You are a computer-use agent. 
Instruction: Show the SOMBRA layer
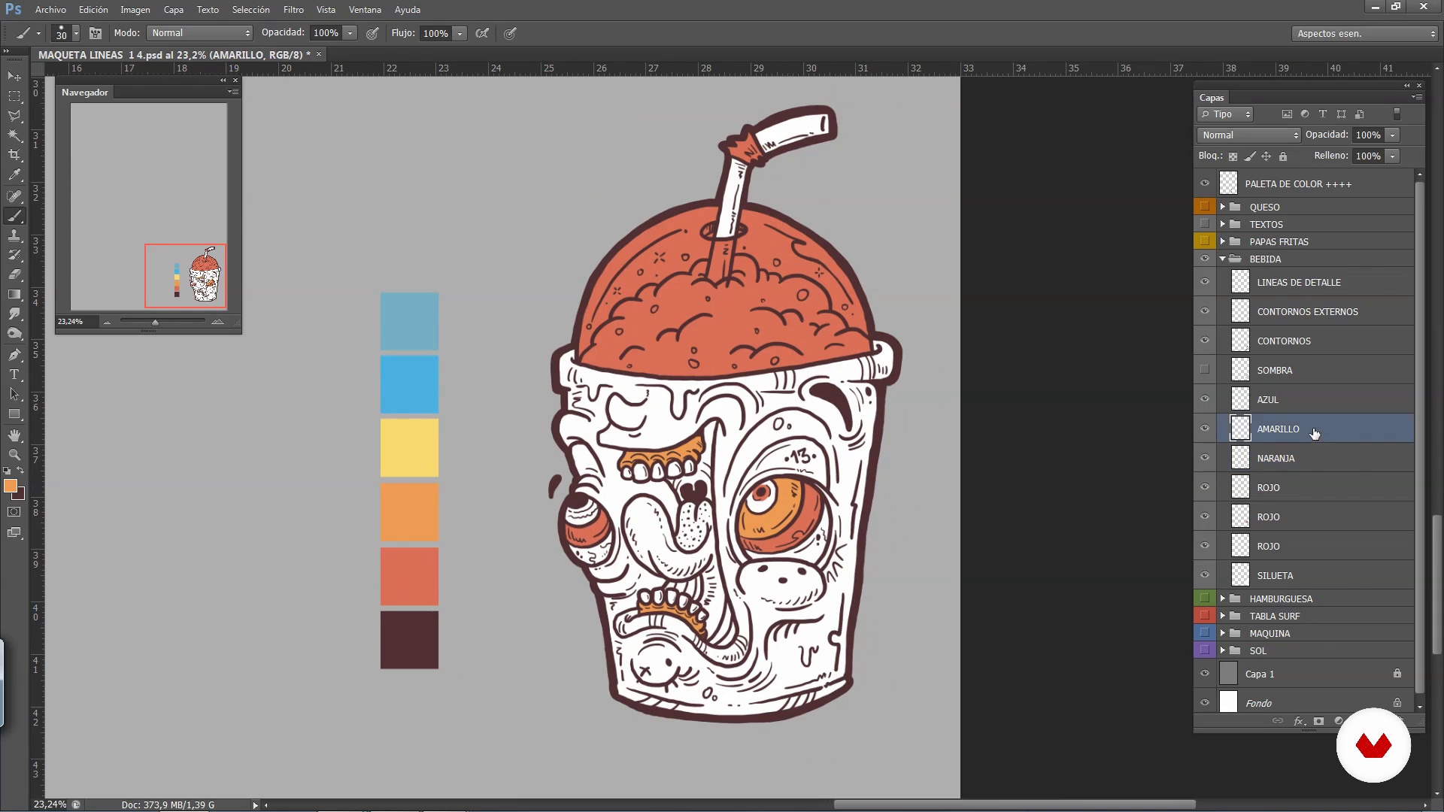1205,370
